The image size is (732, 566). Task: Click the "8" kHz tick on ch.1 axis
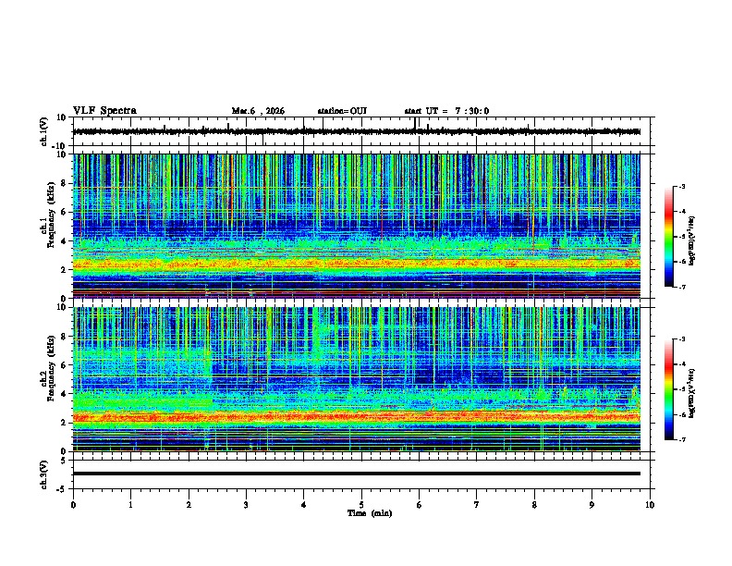pyautogui.click(x=64, y=183)
